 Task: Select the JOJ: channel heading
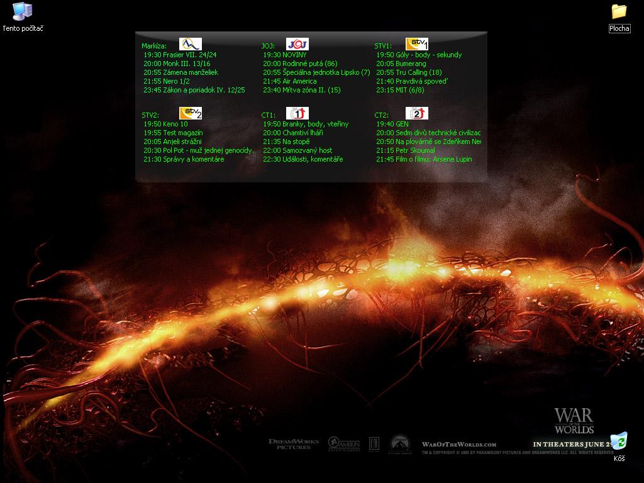click(268, 46)
